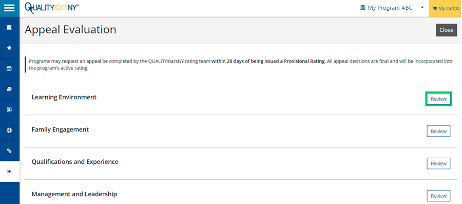The height and width of the screenshot is (204, 462).
Task: Open the hamburger menu at top left
Action: [x=9, y=8]
